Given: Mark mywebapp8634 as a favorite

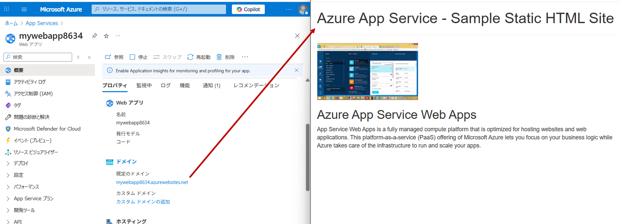Looking at the screenshot, I should coord(106,36).
